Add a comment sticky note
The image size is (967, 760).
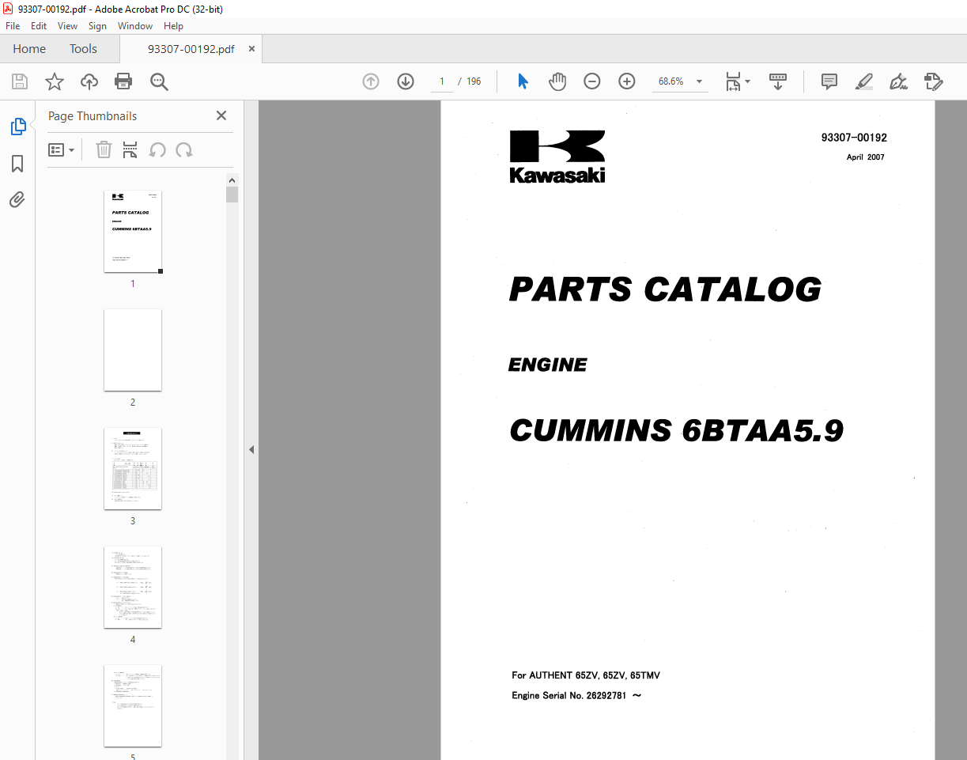(x=829, y=81)
